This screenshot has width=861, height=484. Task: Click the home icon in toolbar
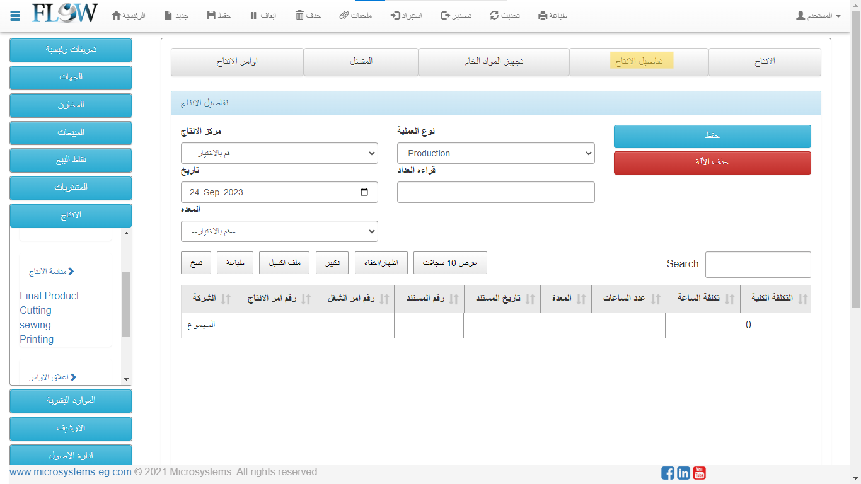(x=116, y=15)
